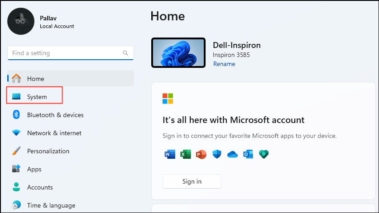Click the search magnifier icon
Screen dimensions: 379x213
click(x=125, y=53)
